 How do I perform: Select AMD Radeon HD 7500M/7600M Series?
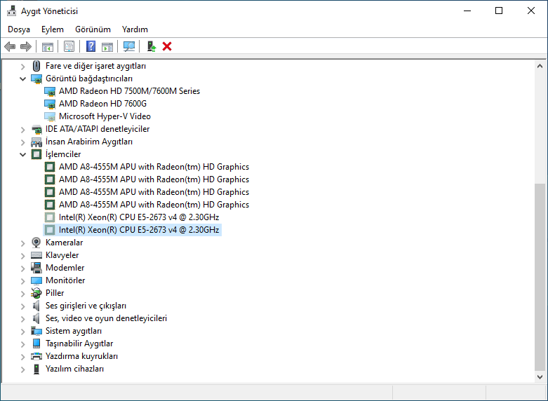pyautogui.click(x=129, y=91)
